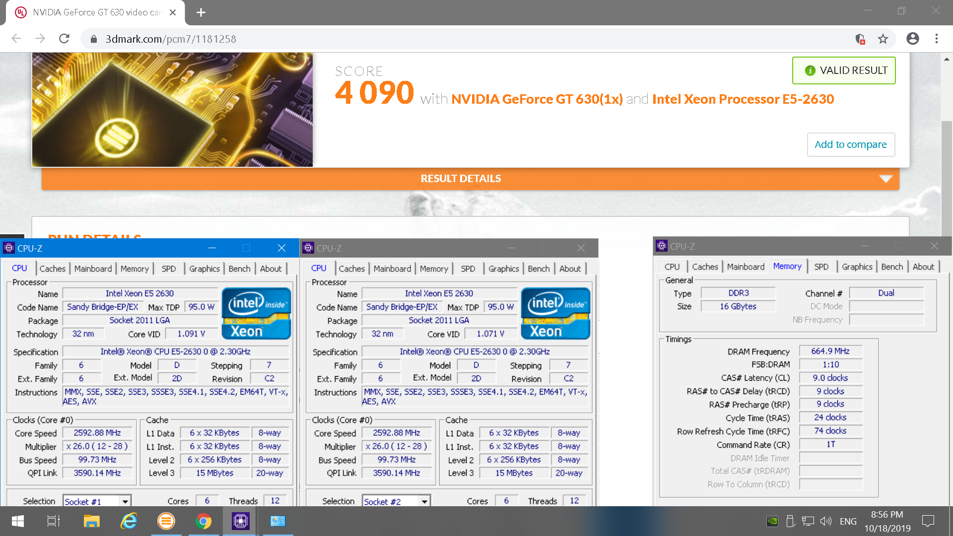The image size is (953, 536).
Task: Click the blocked content shield icon in address bar
Action: (860, 39)
